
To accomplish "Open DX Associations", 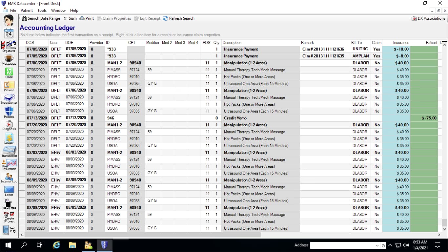I will coord(428,18).
